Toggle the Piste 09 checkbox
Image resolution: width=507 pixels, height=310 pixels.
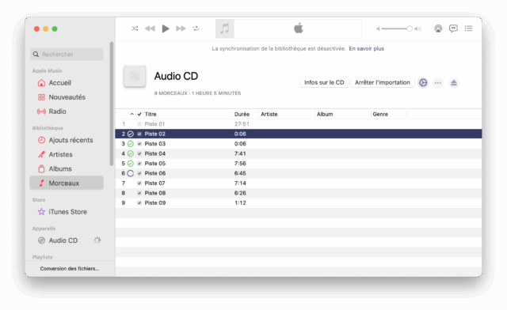pyautogui.click(x=139, y=202)
